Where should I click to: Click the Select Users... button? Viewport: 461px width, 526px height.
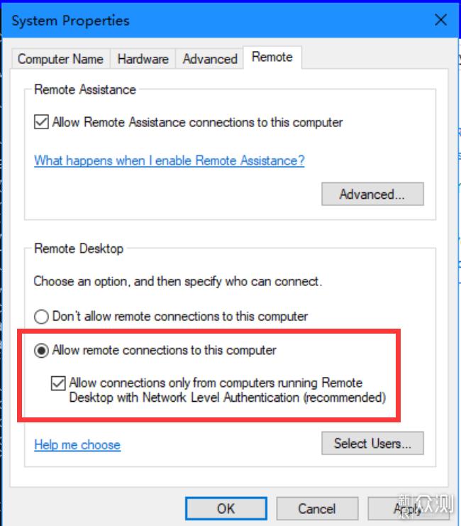point(372,444)
